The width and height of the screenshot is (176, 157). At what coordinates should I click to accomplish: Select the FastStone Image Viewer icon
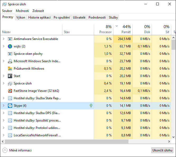pyautogui.click(x=10, y=91)
